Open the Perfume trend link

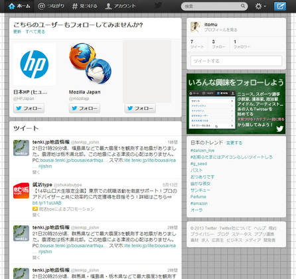pyautogui.click(x=198, y=197)
